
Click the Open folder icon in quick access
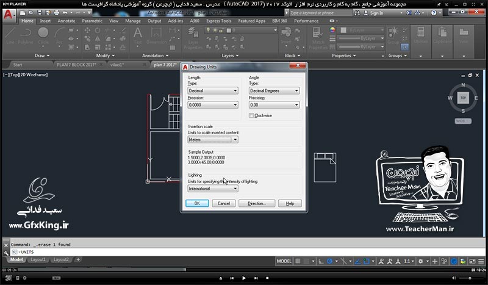31,13
